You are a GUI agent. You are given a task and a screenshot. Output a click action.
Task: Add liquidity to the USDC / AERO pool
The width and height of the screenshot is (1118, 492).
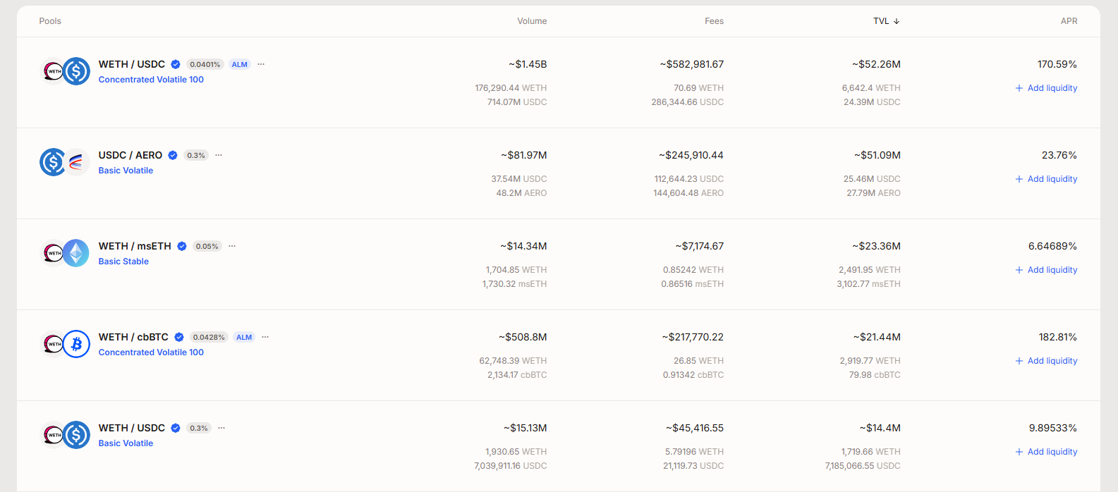click(1046, 179)
